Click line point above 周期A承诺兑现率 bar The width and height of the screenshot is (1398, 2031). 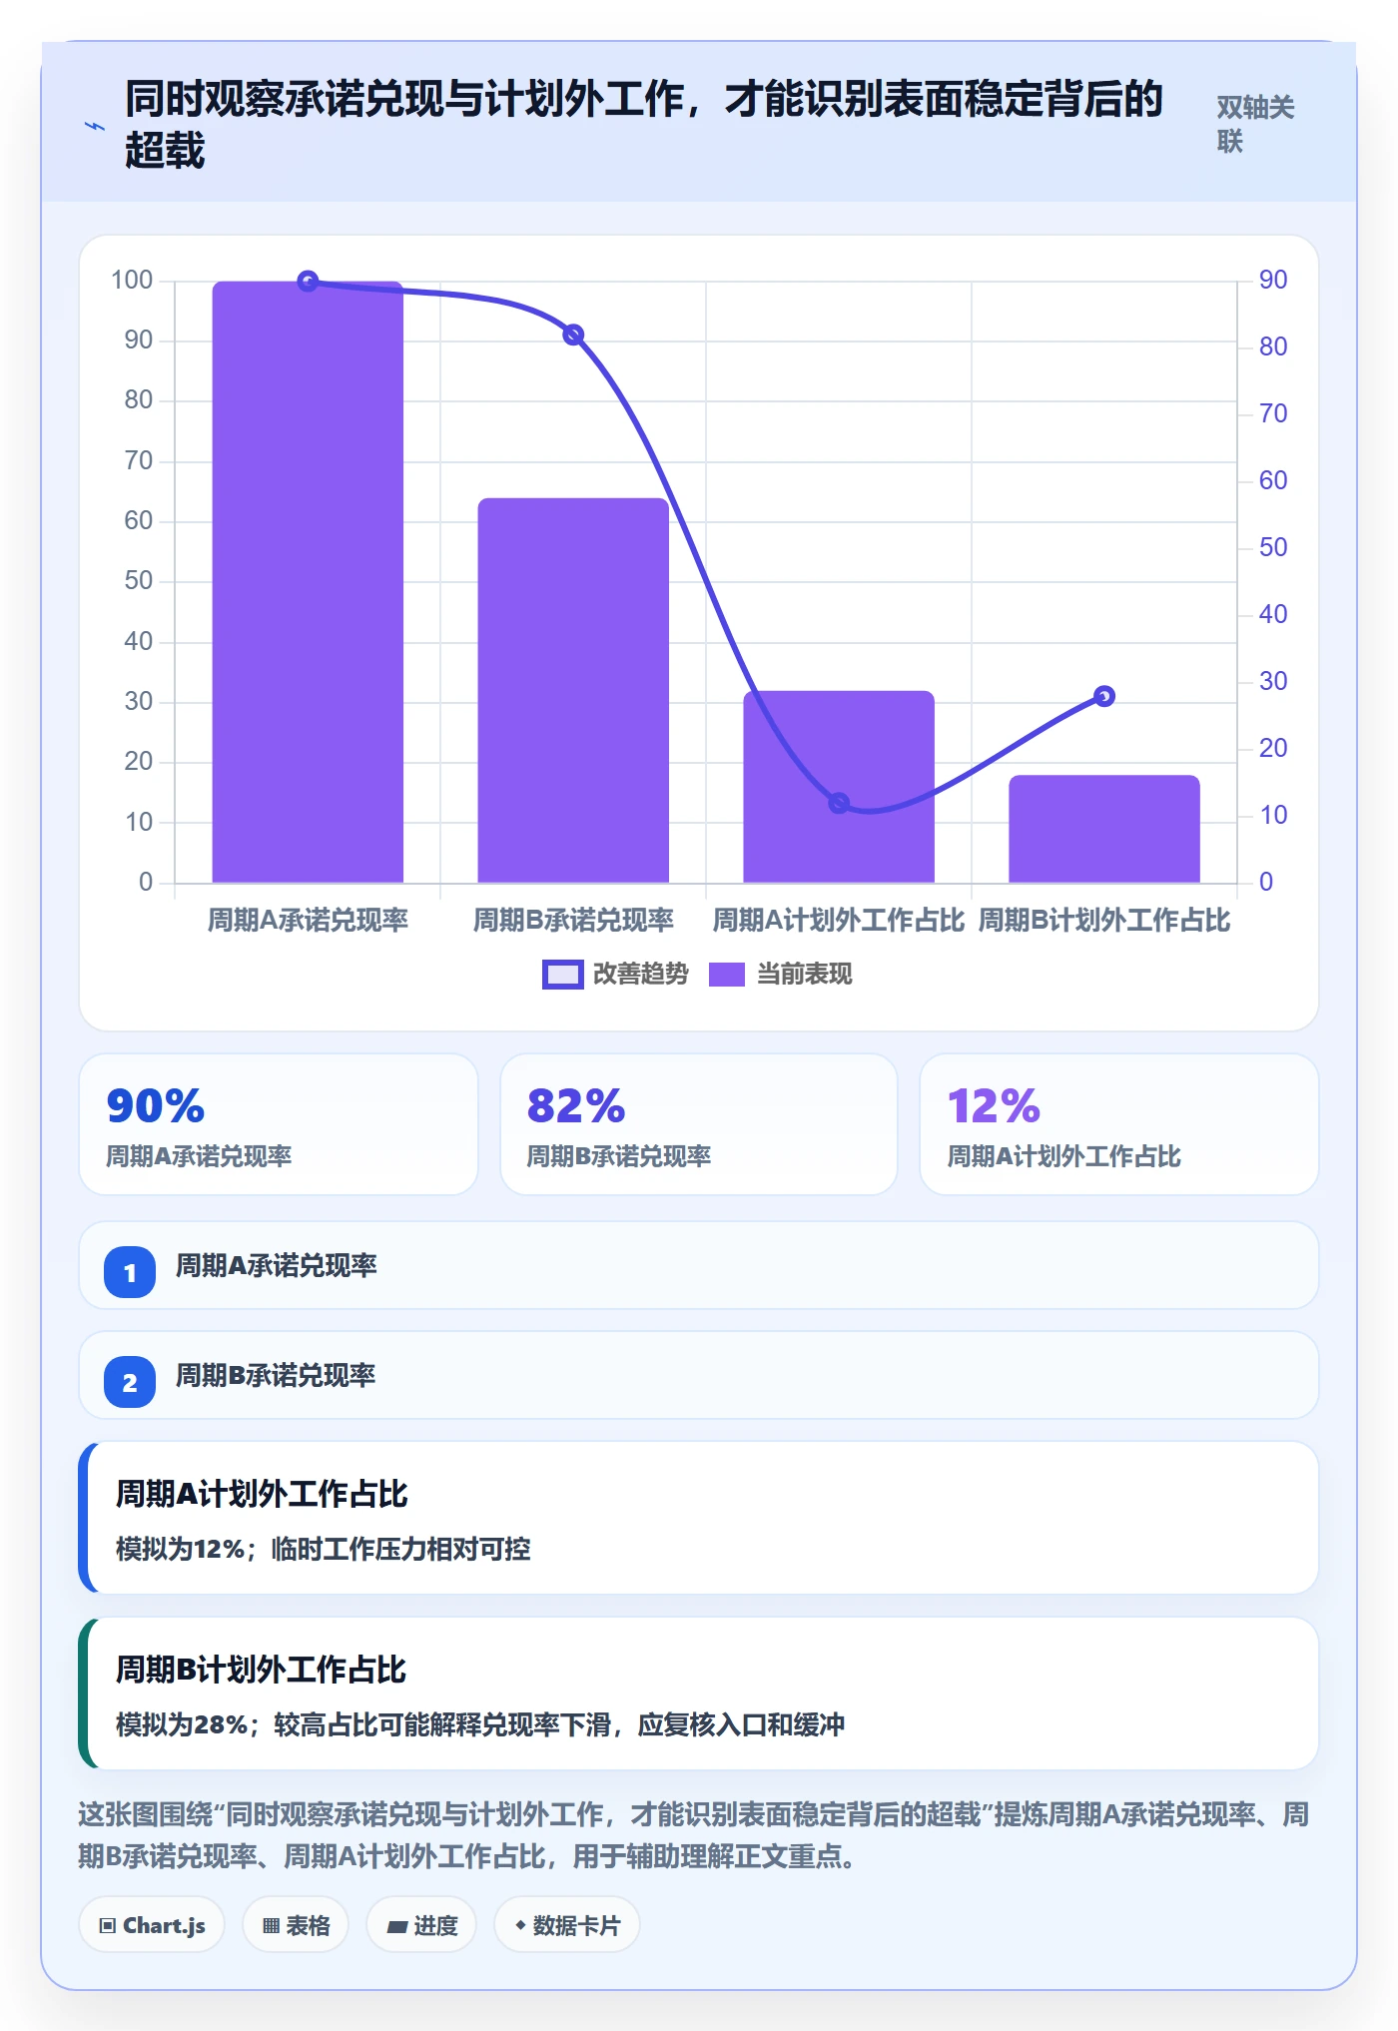pos(309,282)
